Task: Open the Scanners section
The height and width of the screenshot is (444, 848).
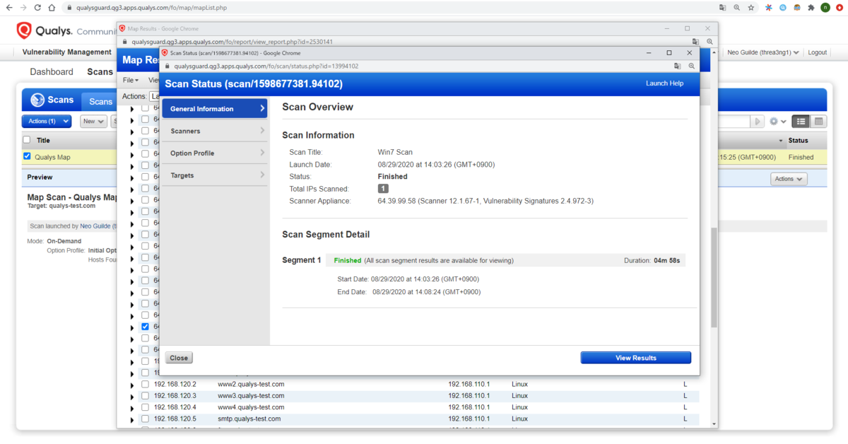Action: click(215, 131)
